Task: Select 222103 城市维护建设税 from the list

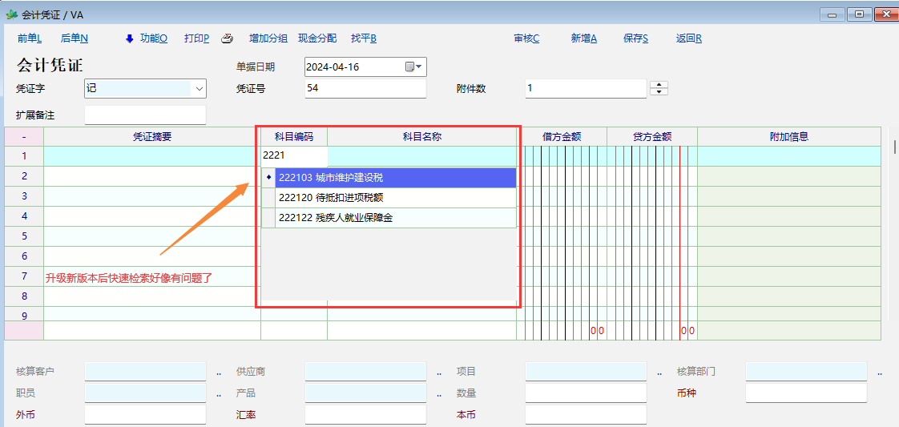Action: (394, 177)
